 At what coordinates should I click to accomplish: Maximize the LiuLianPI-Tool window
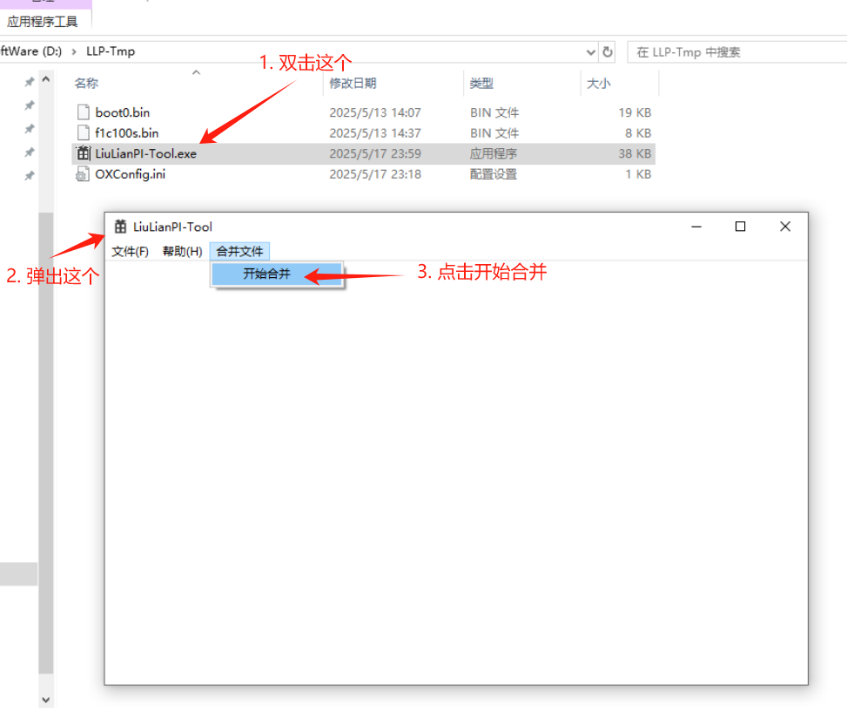(741, 227)
